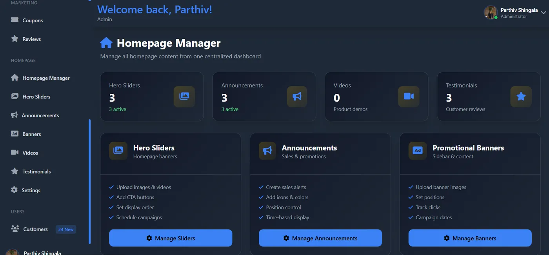Click the gear icon inside Manage Sliders button
Image resolution: width=549 pixels, height=255 pixels.
(x=149, y=238)
